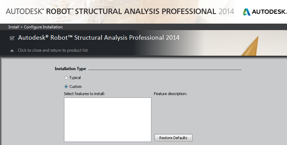Click the 'Installation Type' heading
The height and width of the screenshot is (145, 287).
[70, 69]
